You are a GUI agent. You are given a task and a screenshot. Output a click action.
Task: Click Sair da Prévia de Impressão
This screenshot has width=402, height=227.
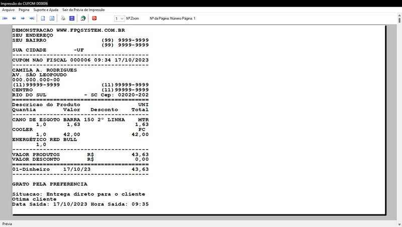point(83,10)
